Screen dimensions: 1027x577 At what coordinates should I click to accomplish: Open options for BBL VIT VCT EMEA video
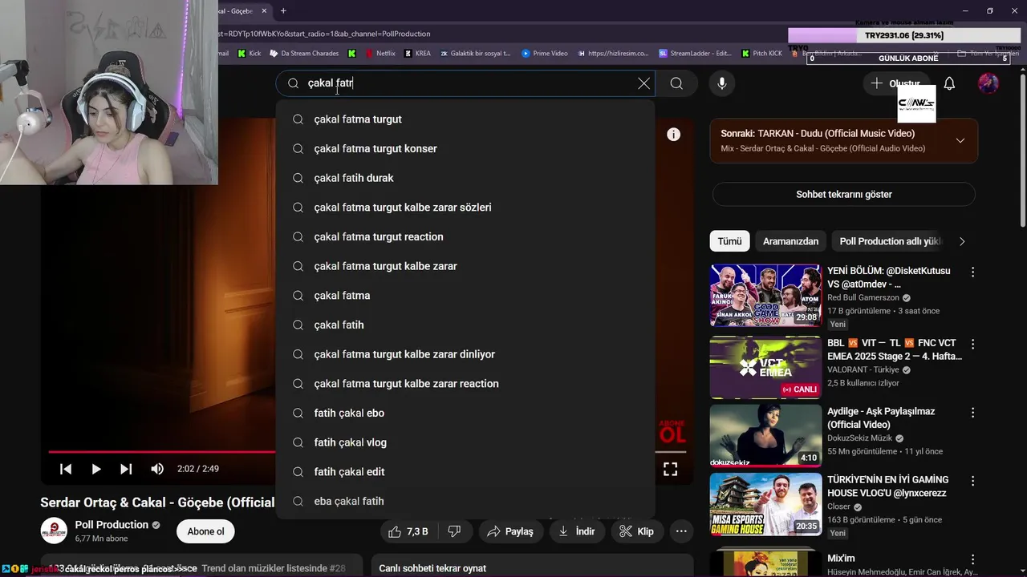click(972, 344)
